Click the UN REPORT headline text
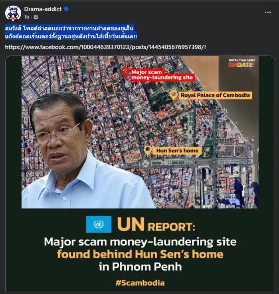Screen dimensions: 279x294 [x=156, y=225]
